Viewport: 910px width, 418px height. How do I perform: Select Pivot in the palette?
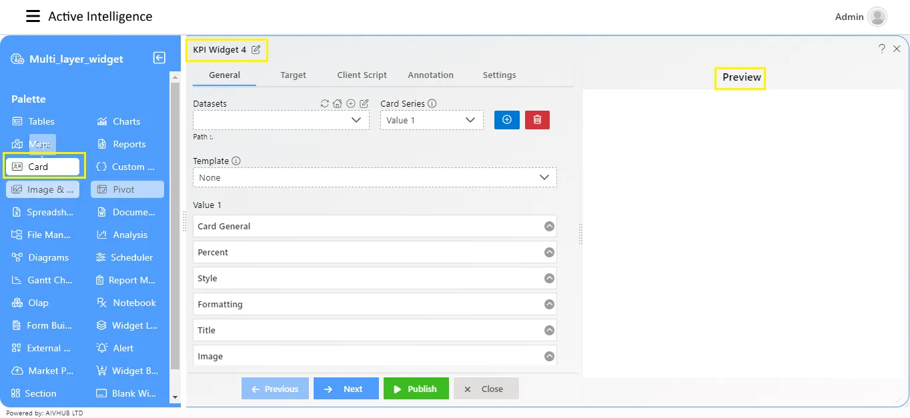pos(127,189)
